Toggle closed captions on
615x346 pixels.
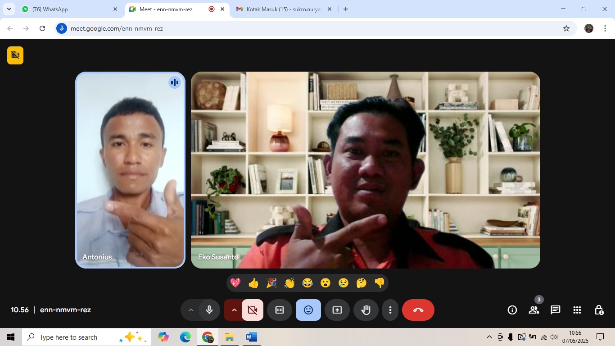tap(280, 310)
